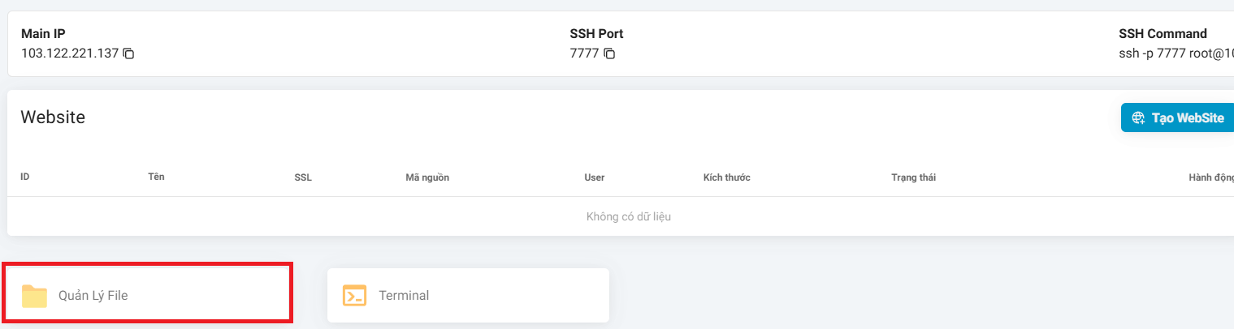The height and width of the screenshot is (329, 1234).
Task: Click the SSH Command string text
Action: (1176, 53)
